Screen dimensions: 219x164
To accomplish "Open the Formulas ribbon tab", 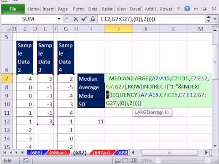I will [x=78, y=9].
